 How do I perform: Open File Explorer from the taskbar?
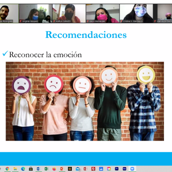[15, 169]
